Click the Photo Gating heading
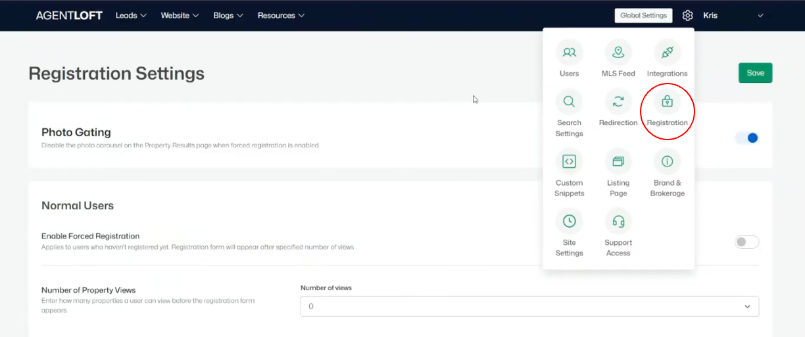The width and height of the screenshot is (805, 337). pyautogui.click(x=76, y=132)
